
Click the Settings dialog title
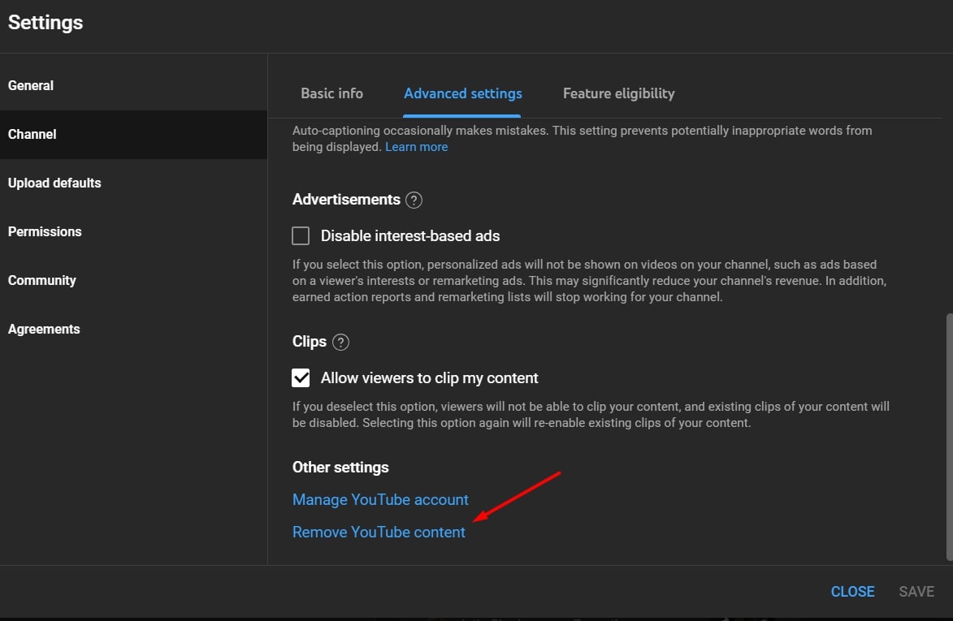45,23
